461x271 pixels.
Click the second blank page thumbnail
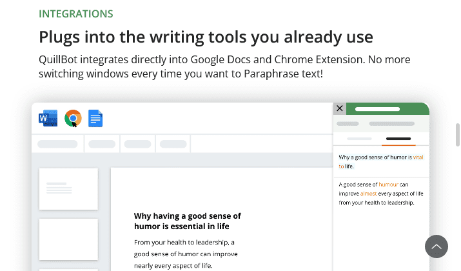[x=68, y=239]
